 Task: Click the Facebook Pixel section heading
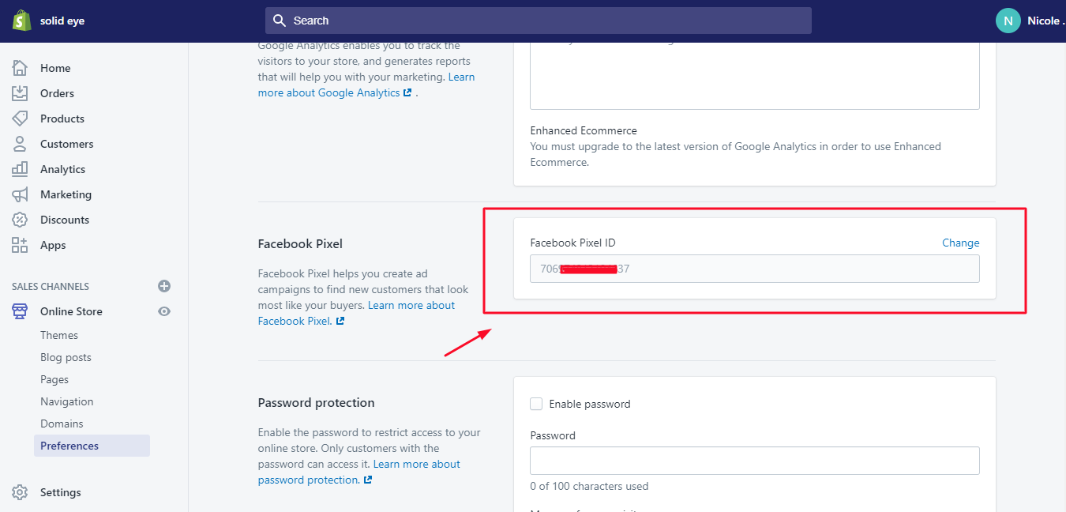300,243
